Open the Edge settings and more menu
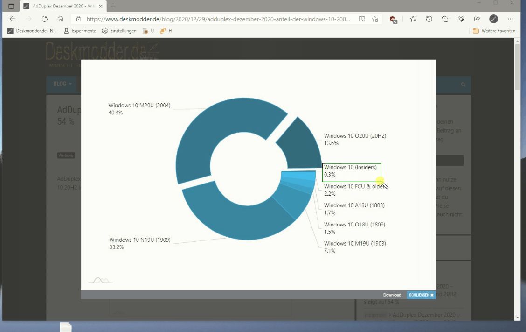Screen dimensions: 526x332 [510, 19]
